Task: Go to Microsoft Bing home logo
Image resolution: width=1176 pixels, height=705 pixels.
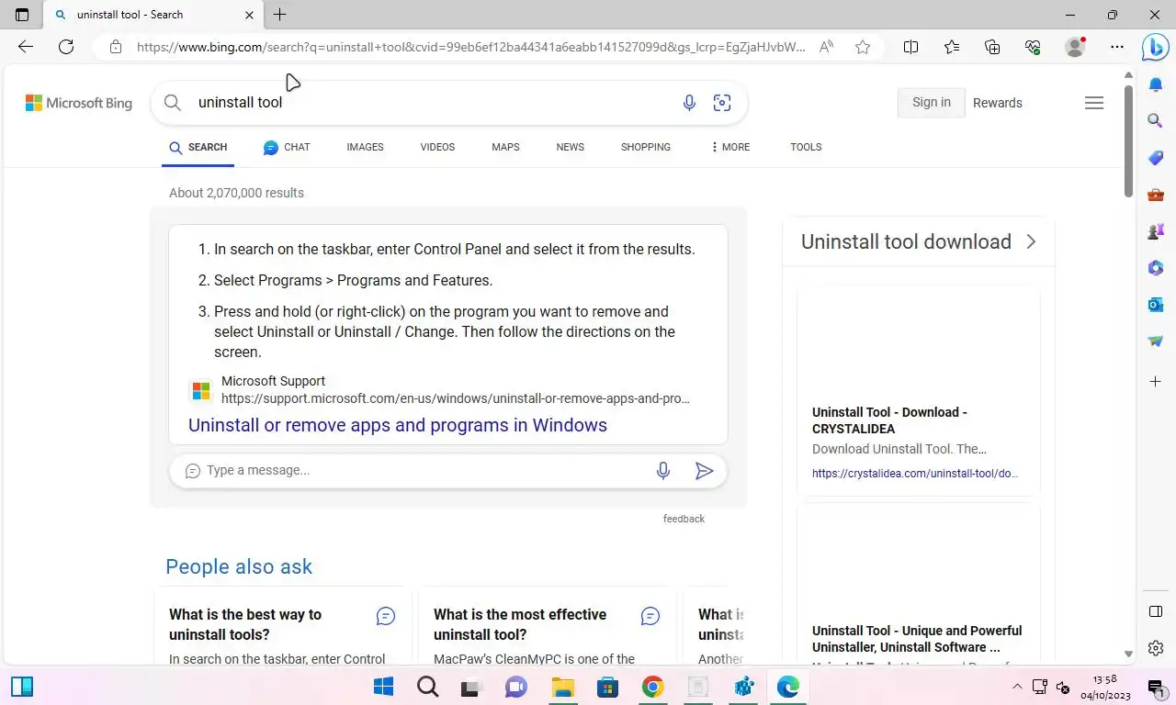Action: point(79,103)
